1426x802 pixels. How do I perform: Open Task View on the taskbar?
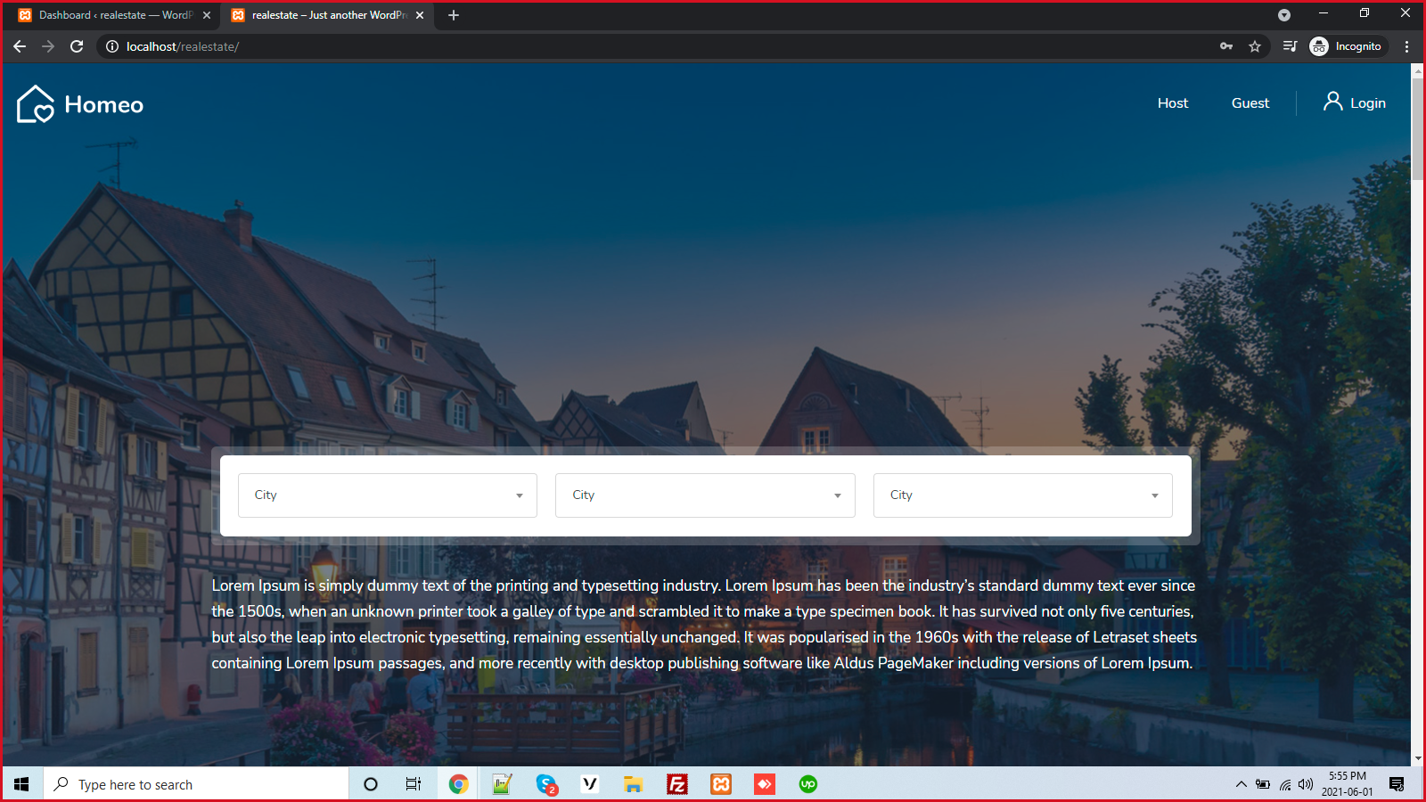tap(414, 784)
